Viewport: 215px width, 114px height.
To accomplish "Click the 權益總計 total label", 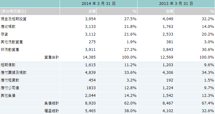I will point(52,111).
